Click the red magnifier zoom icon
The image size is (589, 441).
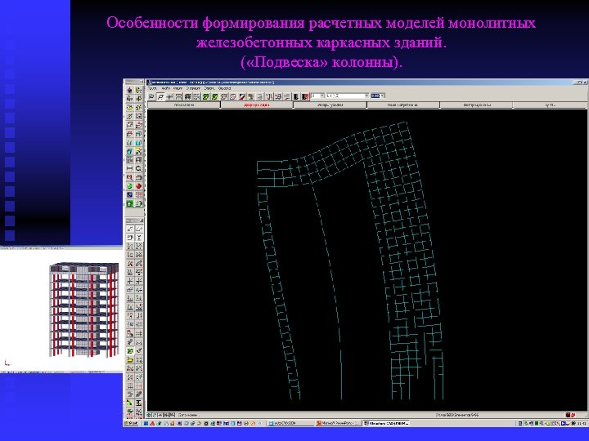click(x=129, y=176)
